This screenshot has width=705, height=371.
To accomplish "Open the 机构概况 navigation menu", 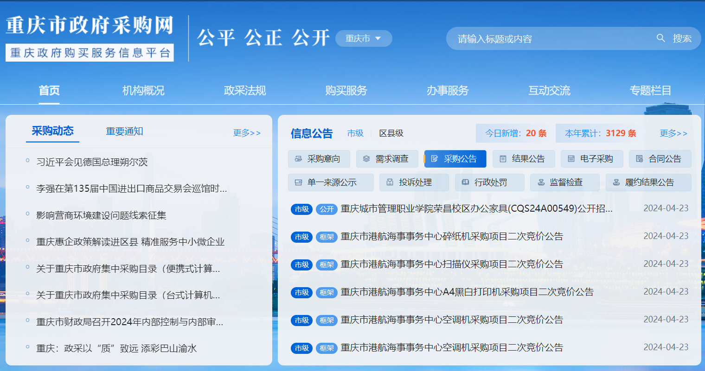I will pos(143,90).
